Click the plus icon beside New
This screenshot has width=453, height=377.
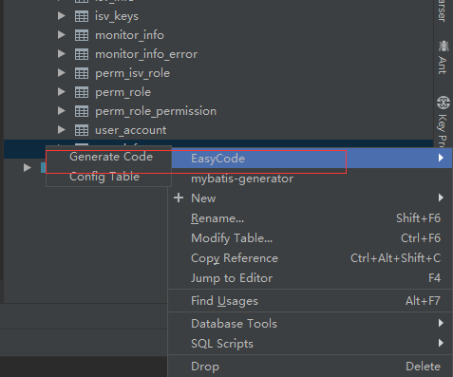pyautogui.click(x=179, y=198)
